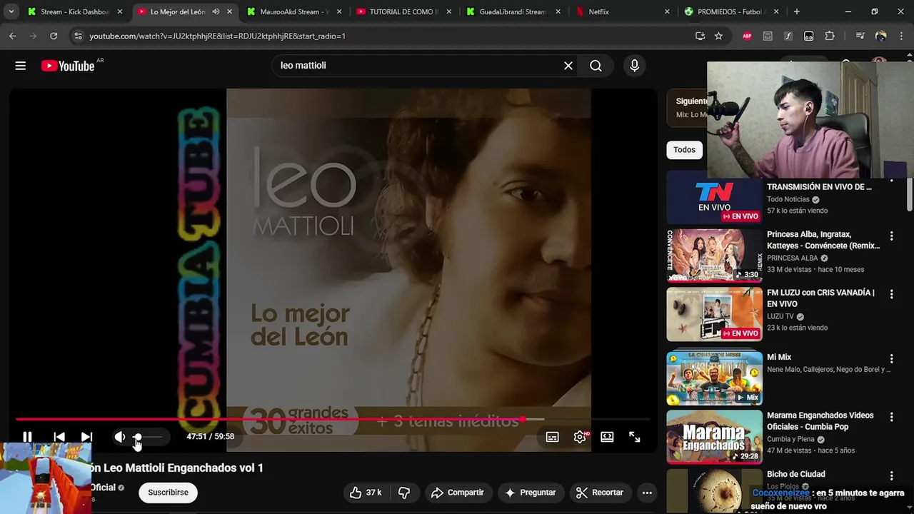Screen dimensions: 914x514
Task: Switch to Stream - Kick Dashboard tab
Action: coord(75,11)
